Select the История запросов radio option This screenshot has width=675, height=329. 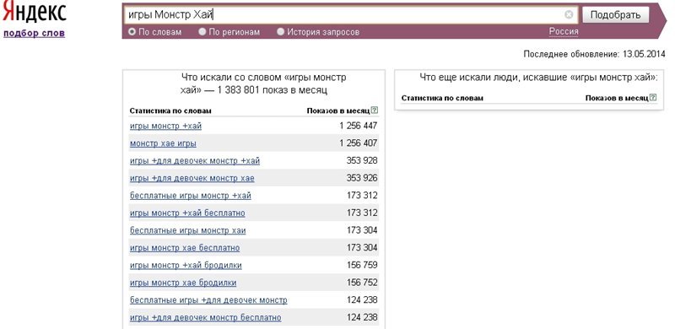(x=281, y=31)
